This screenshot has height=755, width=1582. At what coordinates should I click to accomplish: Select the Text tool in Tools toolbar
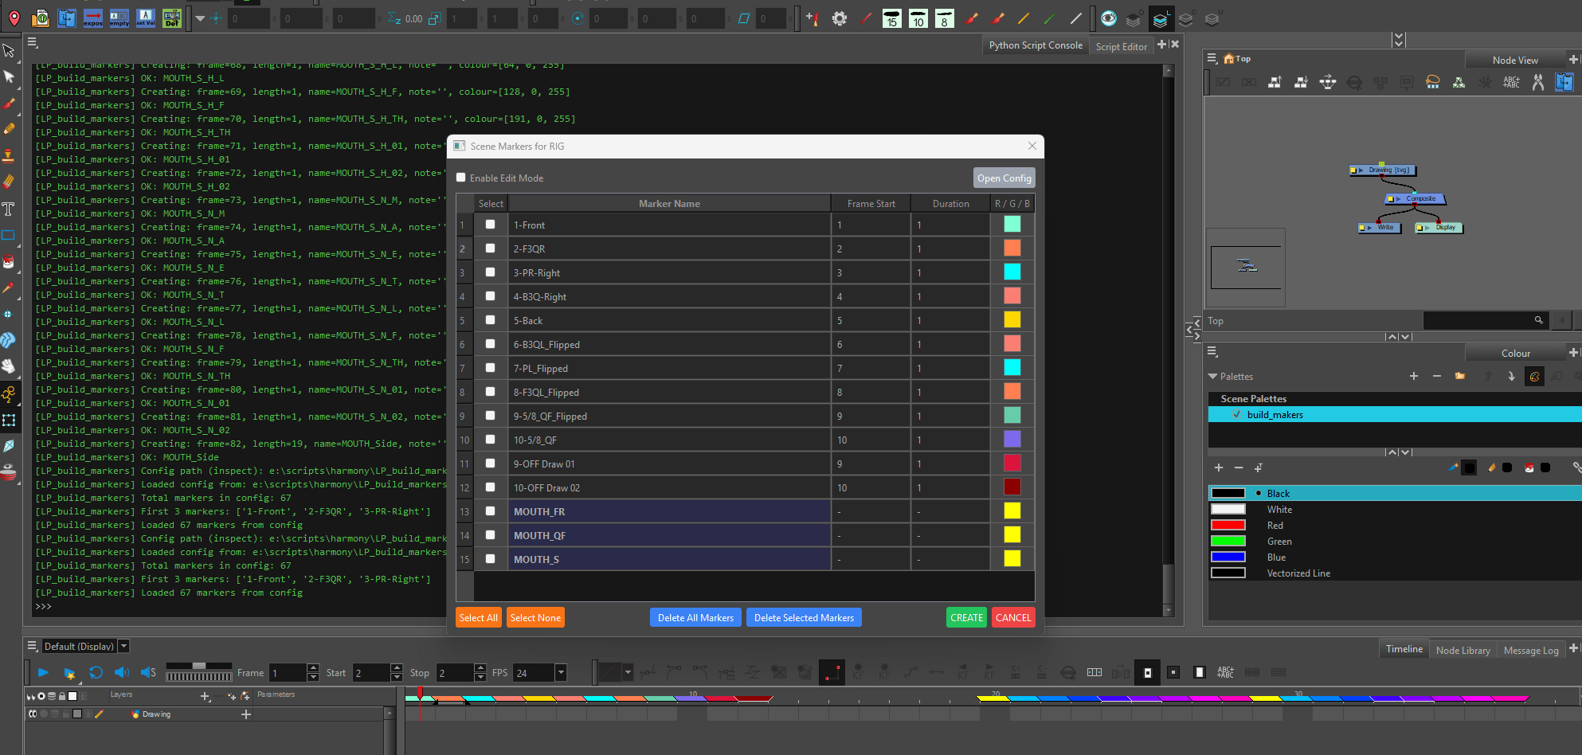click(9, 209)
